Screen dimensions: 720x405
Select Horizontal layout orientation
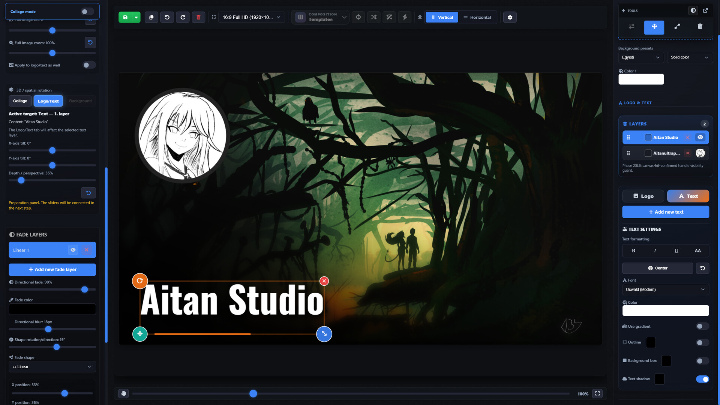tap(477, 17)
